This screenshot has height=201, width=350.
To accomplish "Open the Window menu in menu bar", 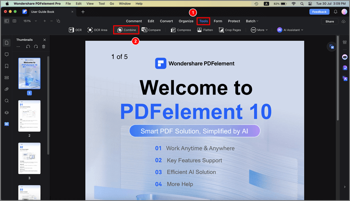I will pyautogui.click(x=125, y=4).
